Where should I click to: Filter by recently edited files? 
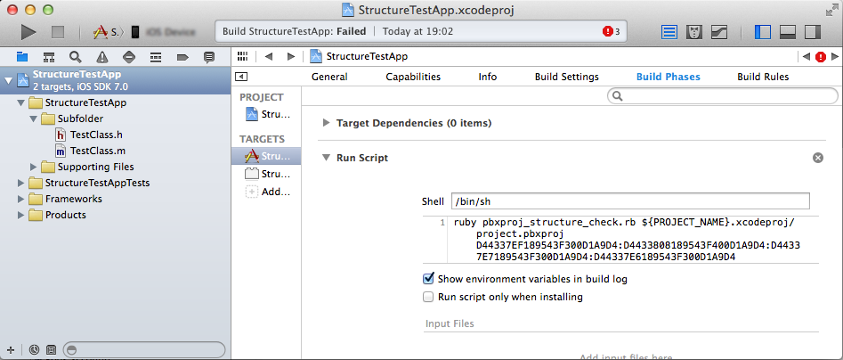tap(34, 348)
